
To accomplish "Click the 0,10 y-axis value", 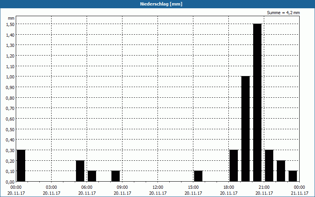I will pyautogui.click(x=10, y=171).
